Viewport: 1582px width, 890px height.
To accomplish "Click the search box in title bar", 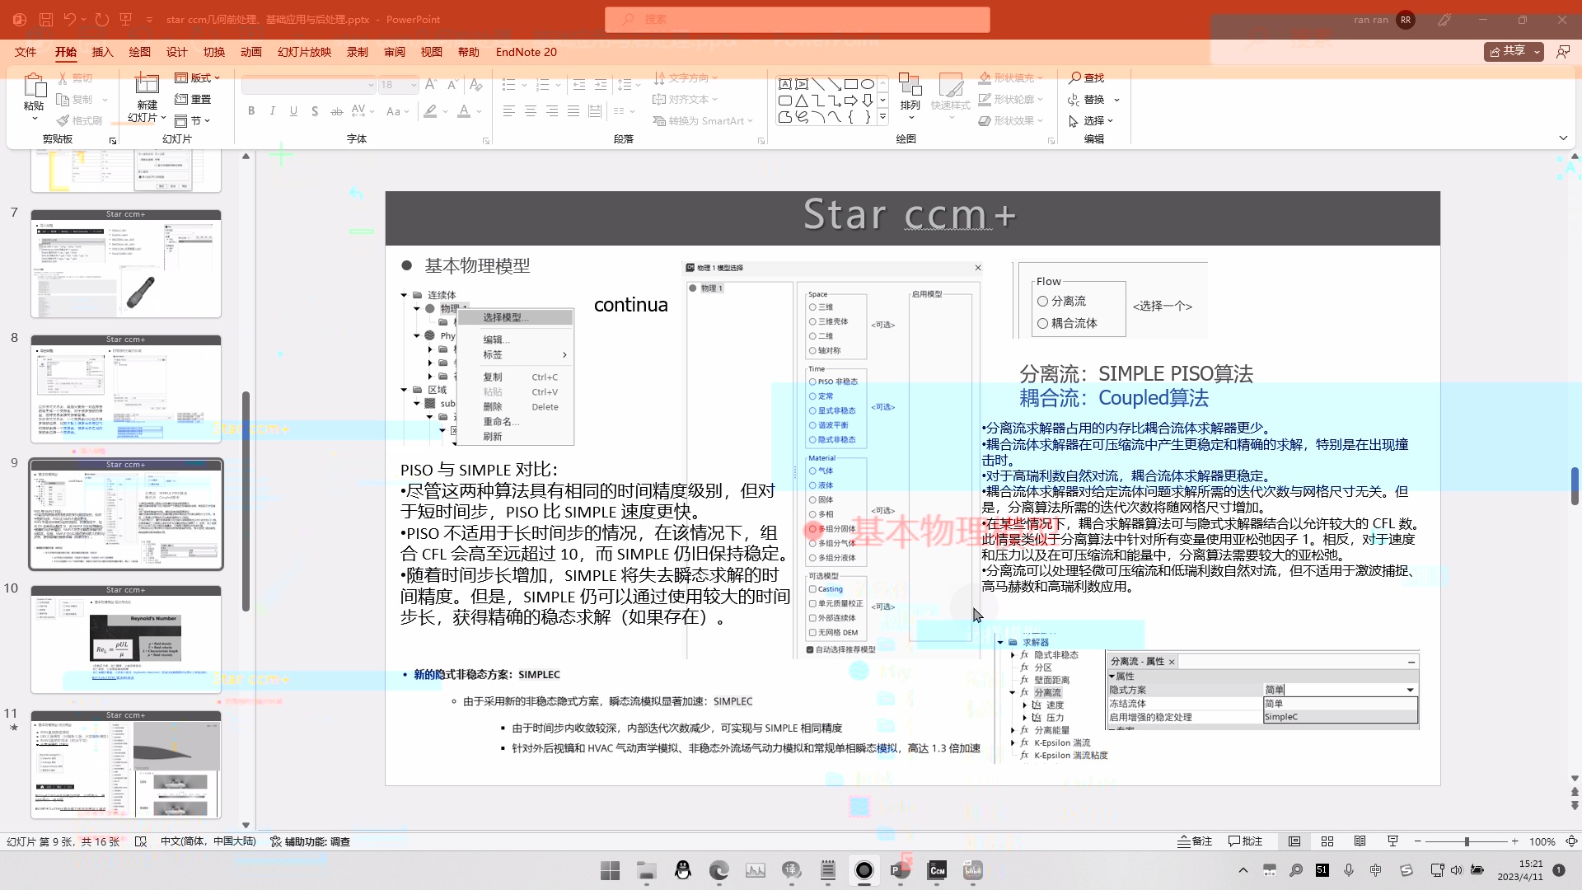I will tap(797, 19).
